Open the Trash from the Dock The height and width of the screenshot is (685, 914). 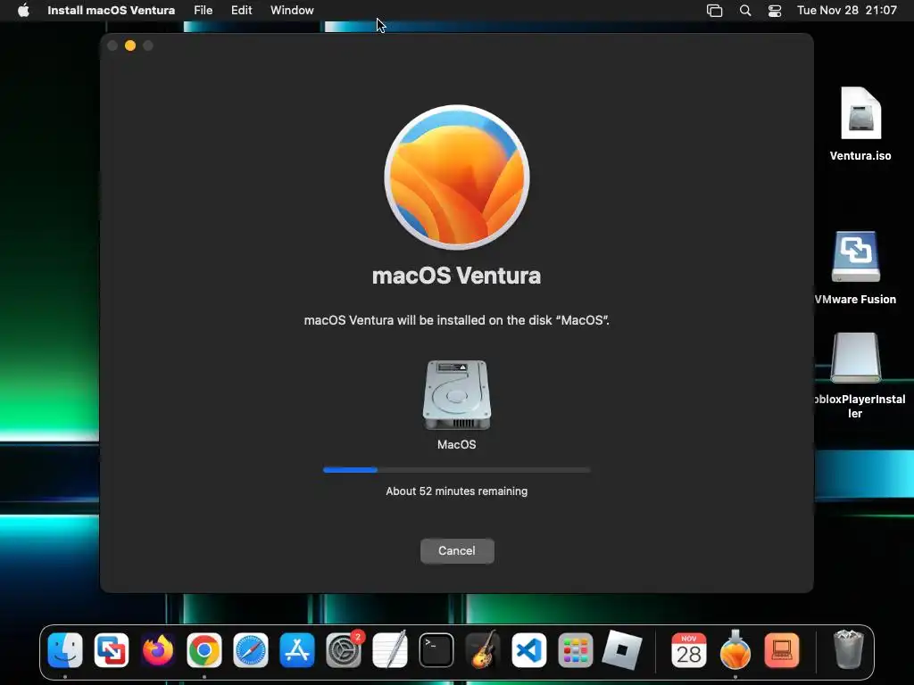tap(848, 649)
